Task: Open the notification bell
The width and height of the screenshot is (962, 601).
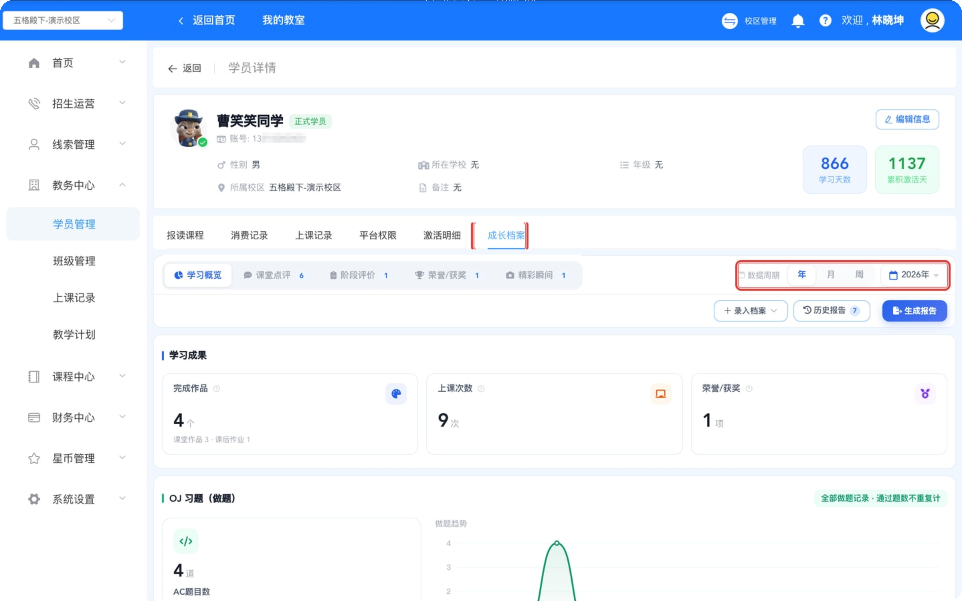Action: coord(797,21)
